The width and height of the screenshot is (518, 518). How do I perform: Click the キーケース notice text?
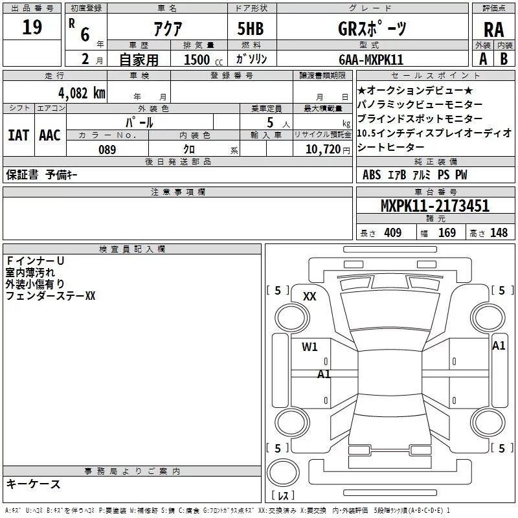(x=34, y=484)
